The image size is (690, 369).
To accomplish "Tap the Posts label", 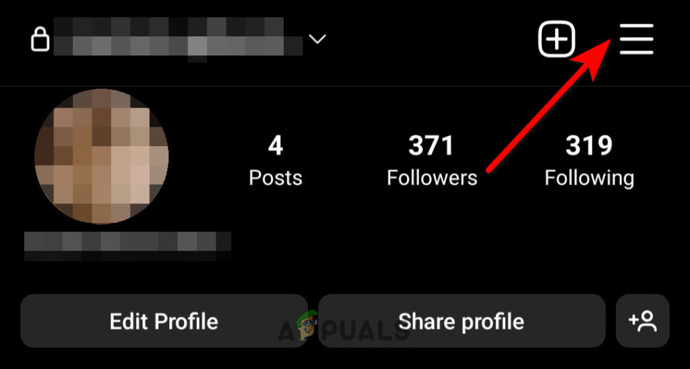I will click(276, 178).
